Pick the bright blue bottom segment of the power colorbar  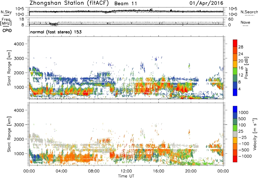(x=235, y=93)
